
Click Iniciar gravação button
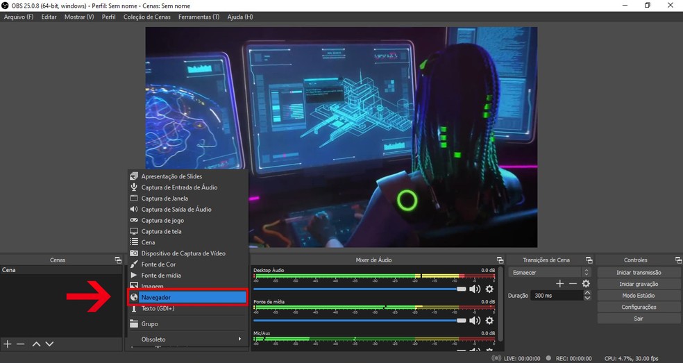pyautogui.click(x=639, y=284)
